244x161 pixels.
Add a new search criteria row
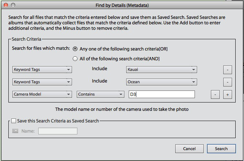228,94
